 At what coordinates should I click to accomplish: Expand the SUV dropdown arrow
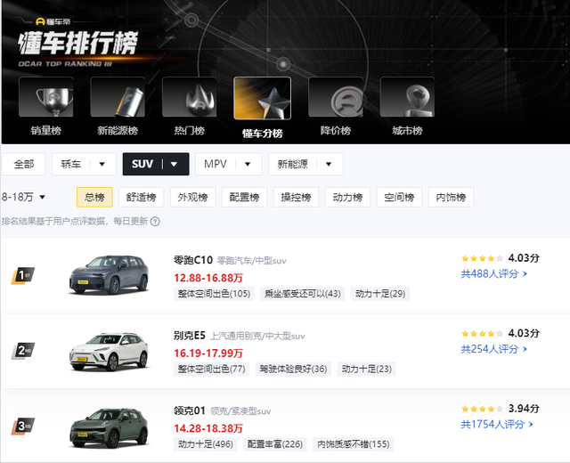click(x=174, y=164)
